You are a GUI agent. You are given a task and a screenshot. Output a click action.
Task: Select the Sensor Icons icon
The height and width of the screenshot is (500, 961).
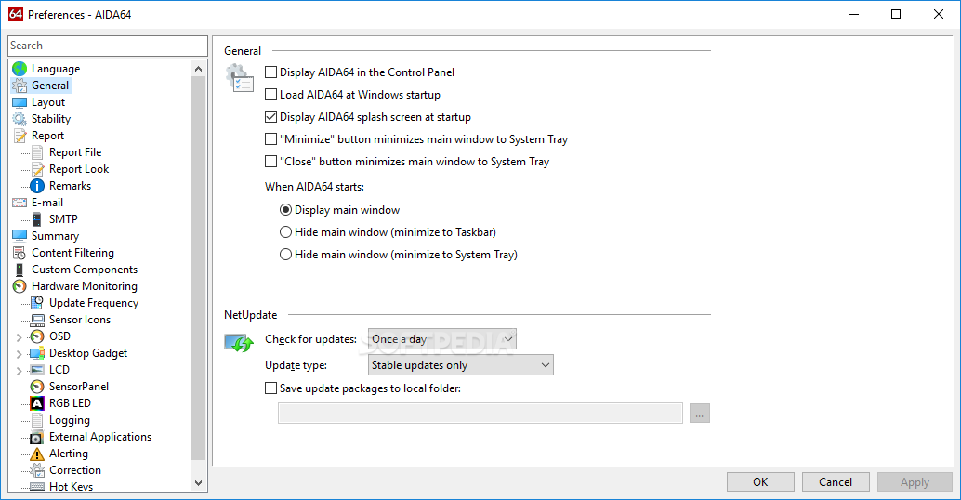click(x=37, y=320)
